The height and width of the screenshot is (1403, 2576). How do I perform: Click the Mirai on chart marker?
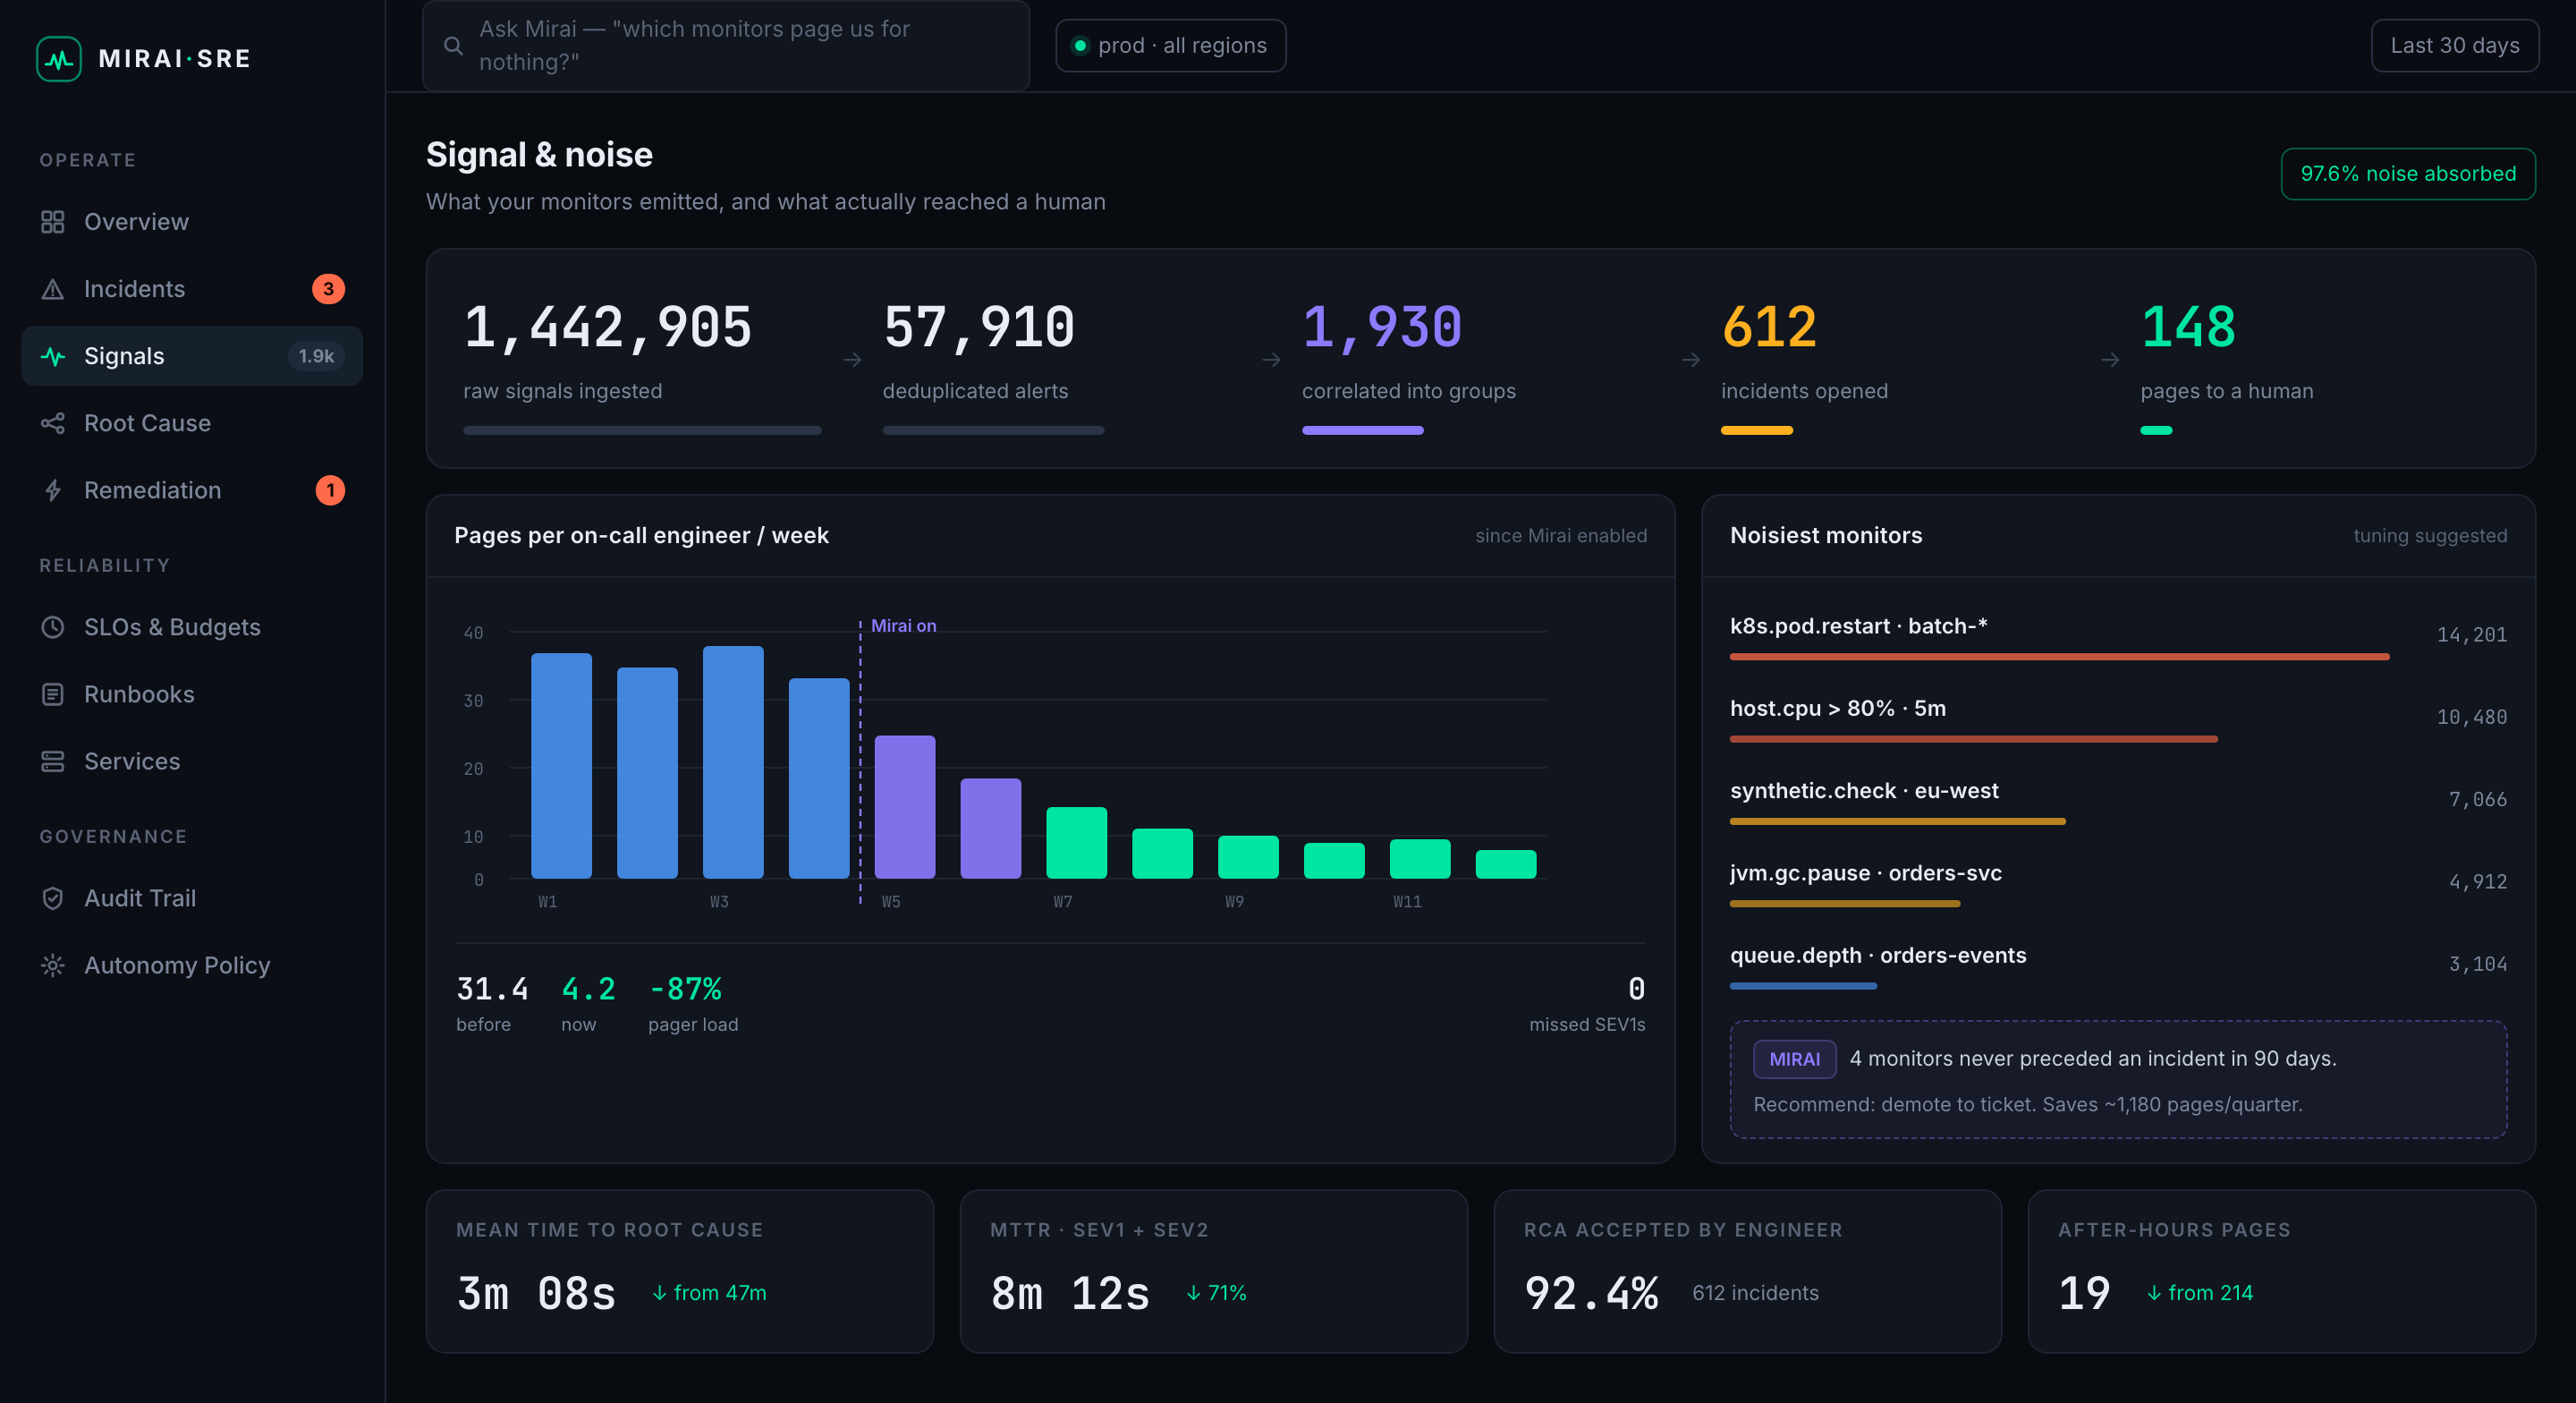(903, 625)
